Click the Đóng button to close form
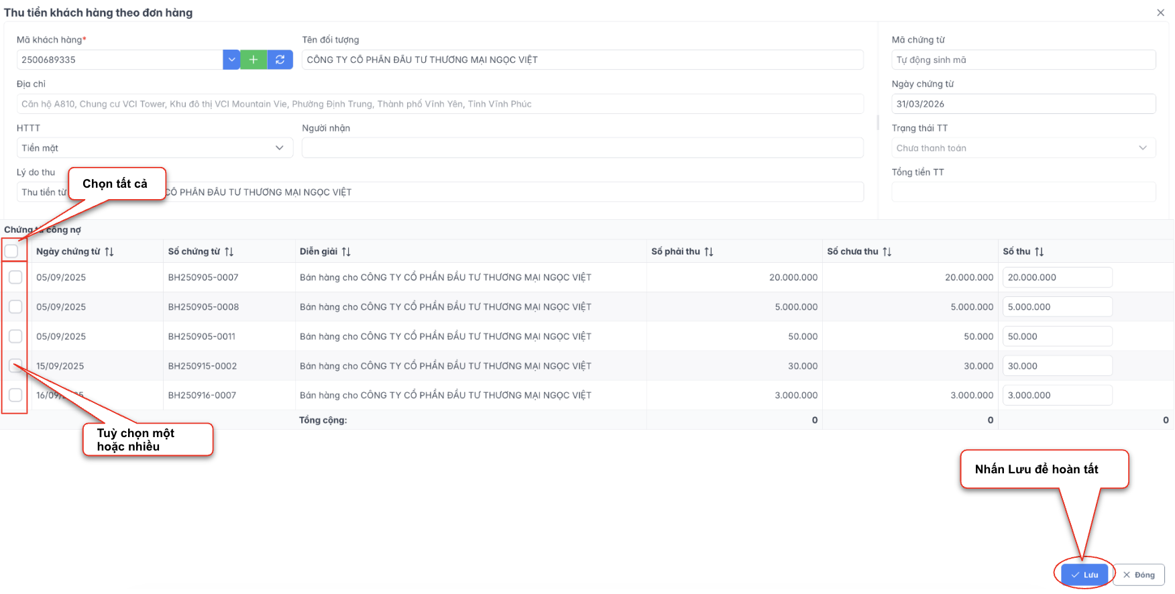Image resolution: width=1175 pixels, height=594 pixels. pos(1139,575)
